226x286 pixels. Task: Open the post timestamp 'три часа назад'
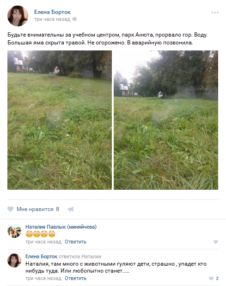52,19
